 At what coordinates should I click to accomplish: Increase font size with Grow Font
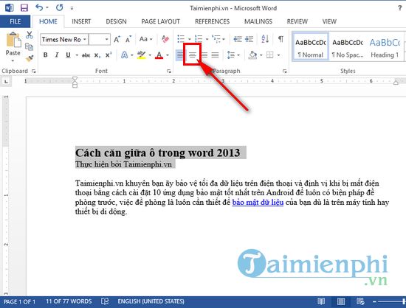click(117, 39)
